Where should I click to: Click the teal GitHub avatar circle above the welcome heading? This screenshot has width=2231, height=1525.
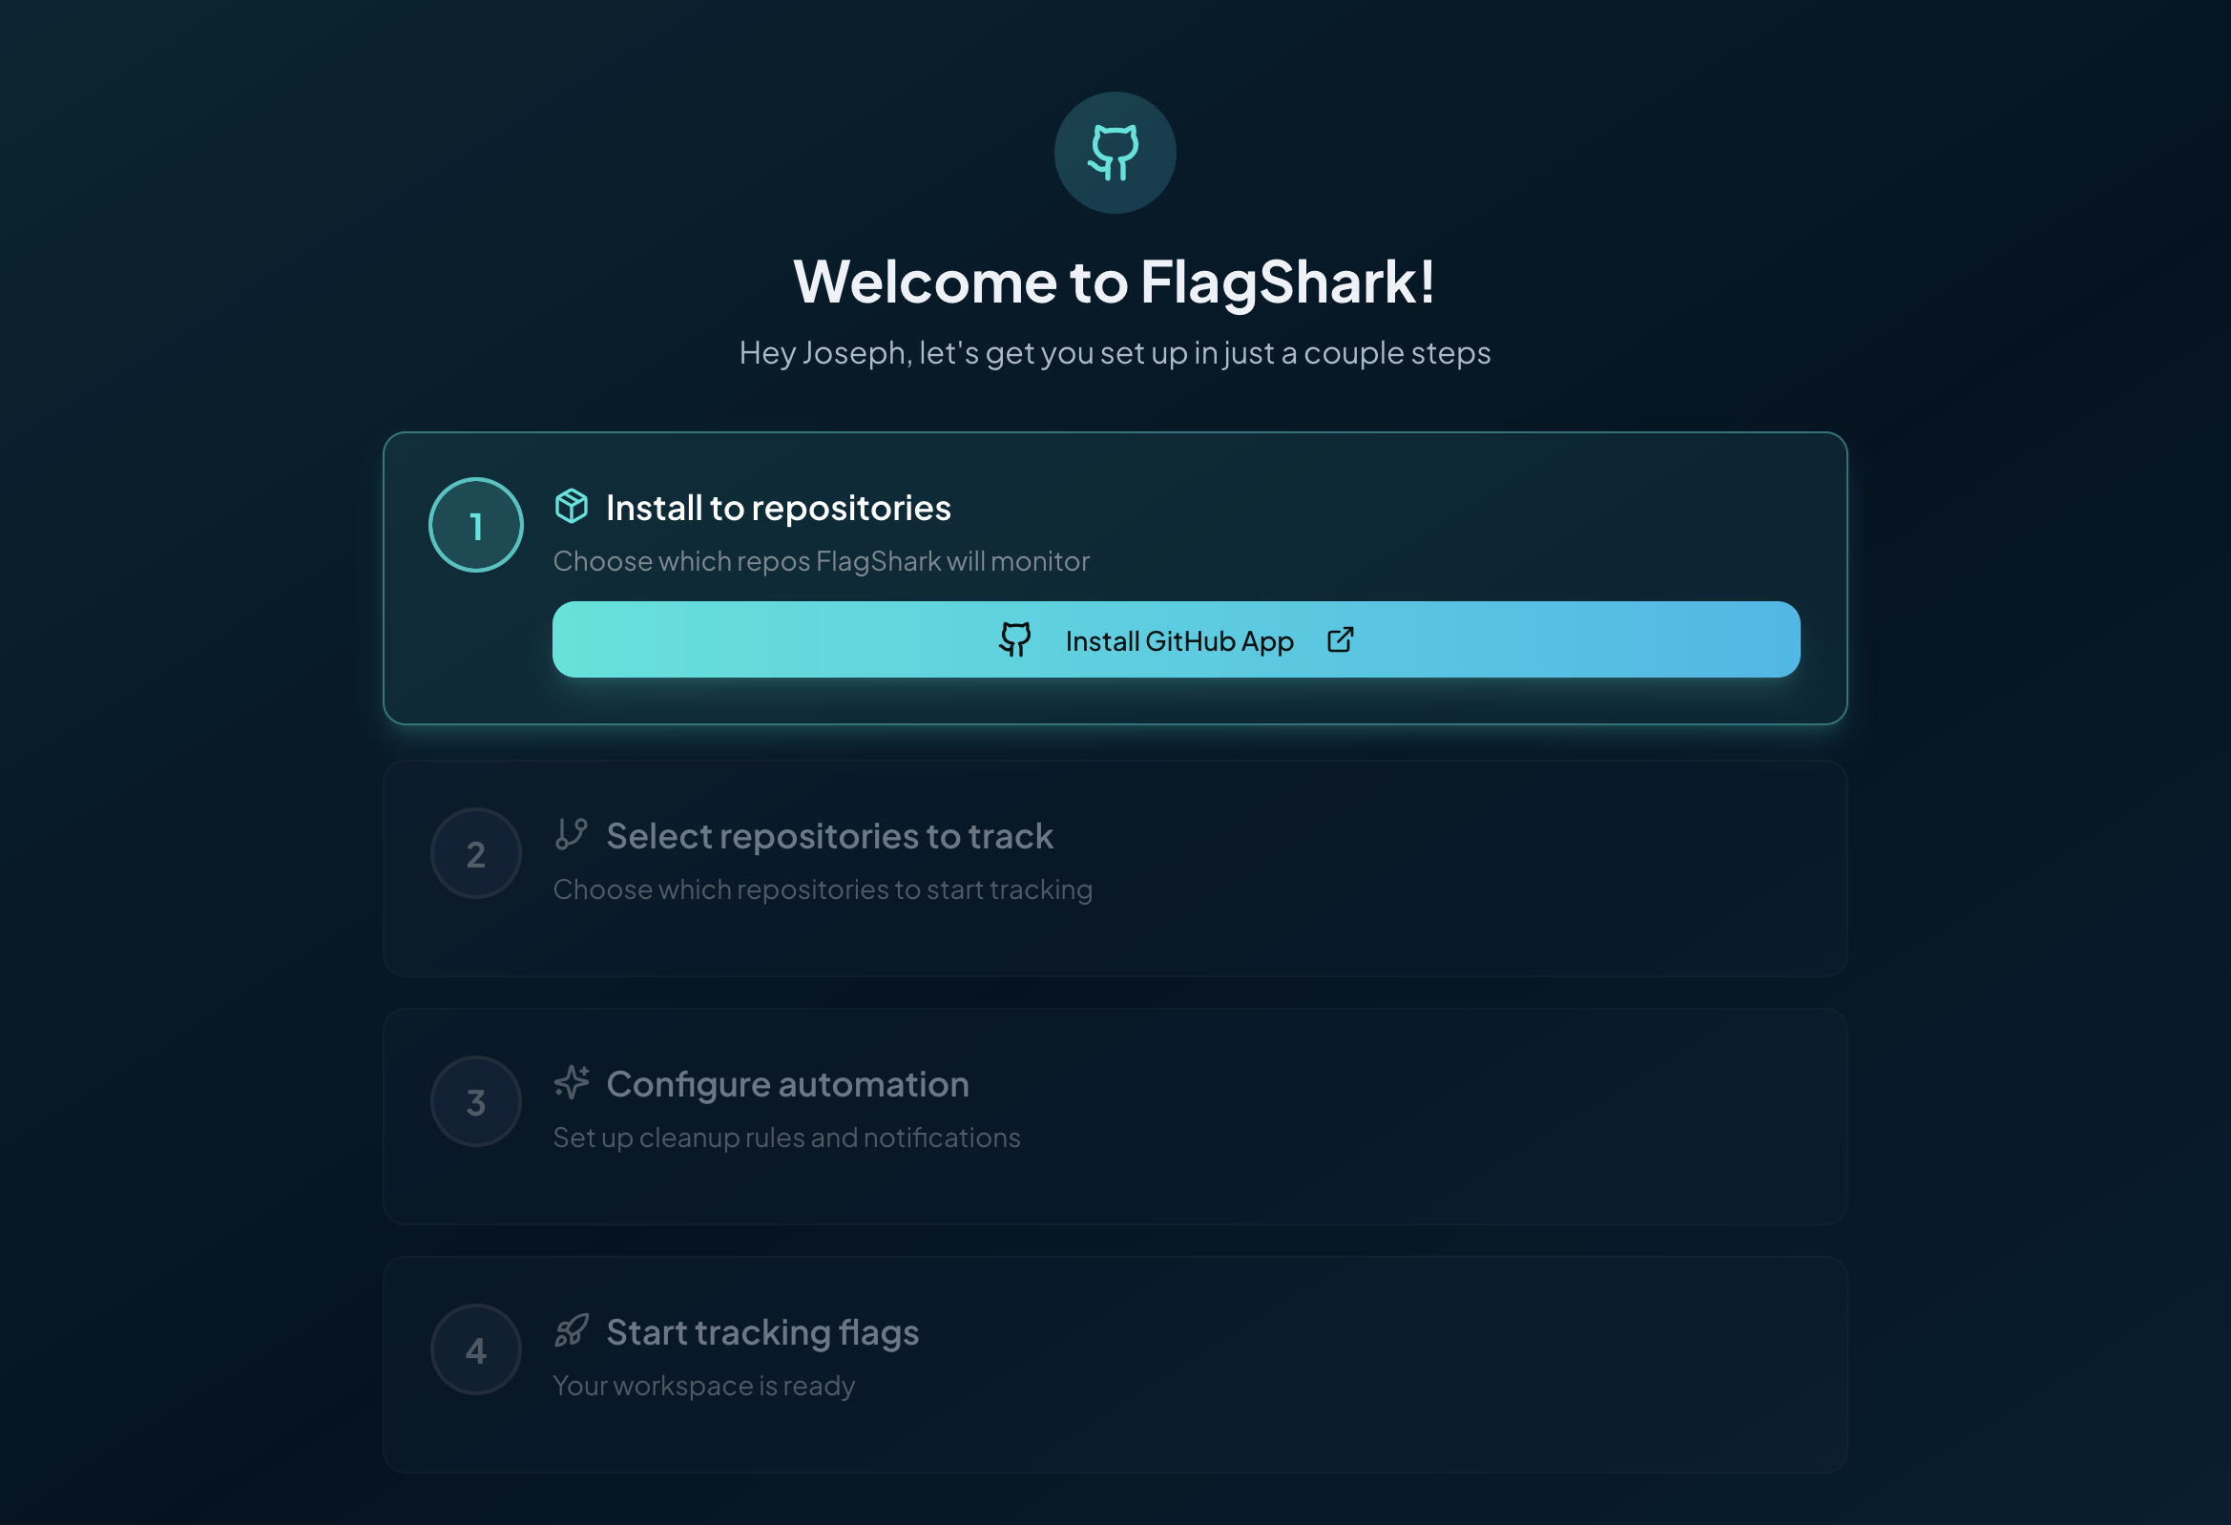(1115, 152)
